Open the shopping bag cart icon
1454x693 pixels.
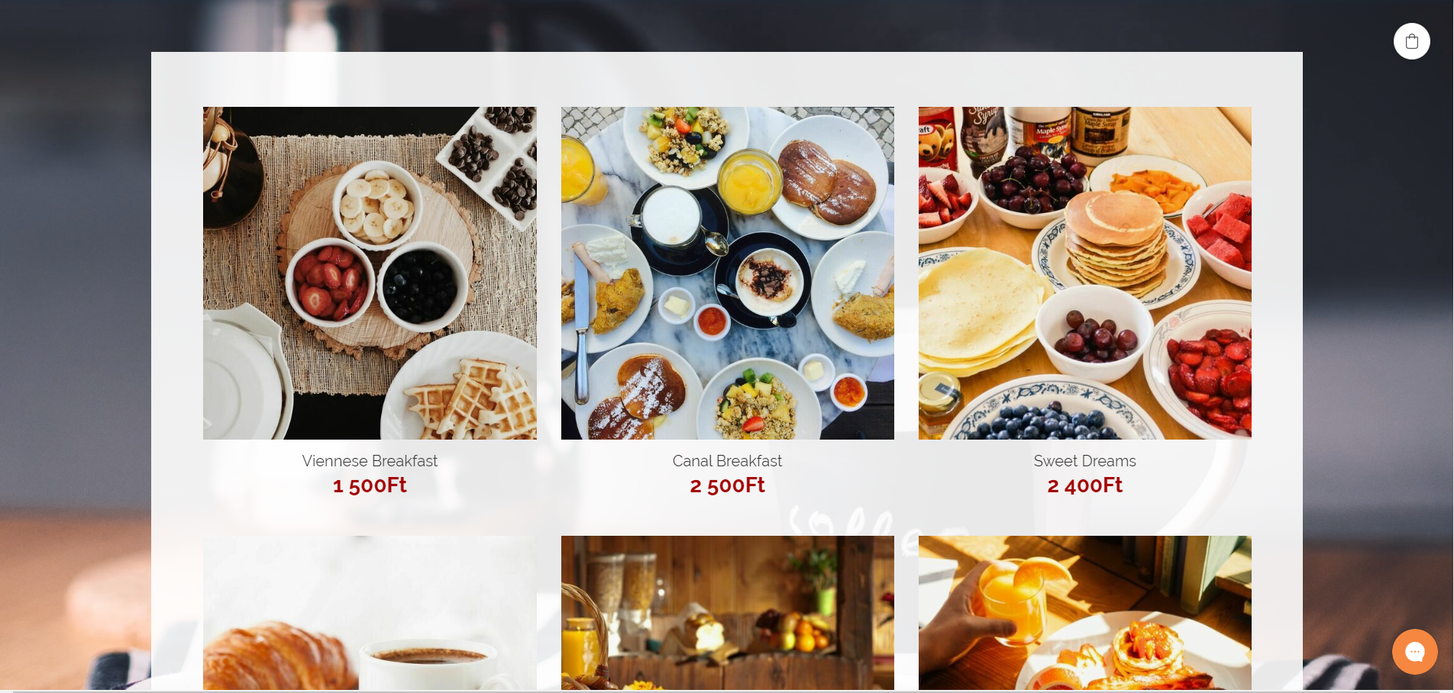tap(1411, 41)
